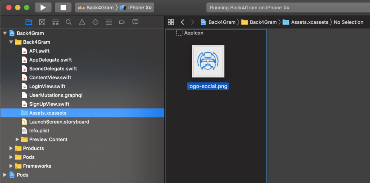Open the Find navigator

69,22
